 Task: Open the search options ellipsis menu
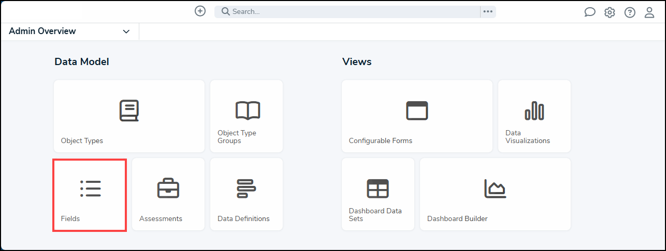tap(488, 11)
